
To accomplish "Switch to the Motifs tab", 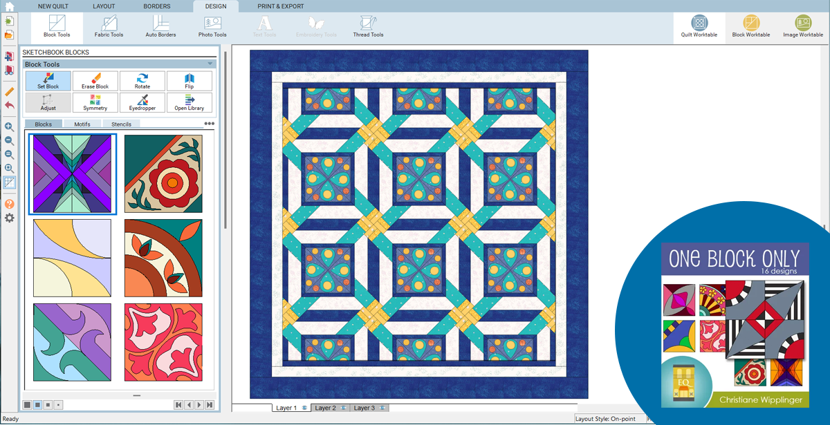I will [82, 124].
